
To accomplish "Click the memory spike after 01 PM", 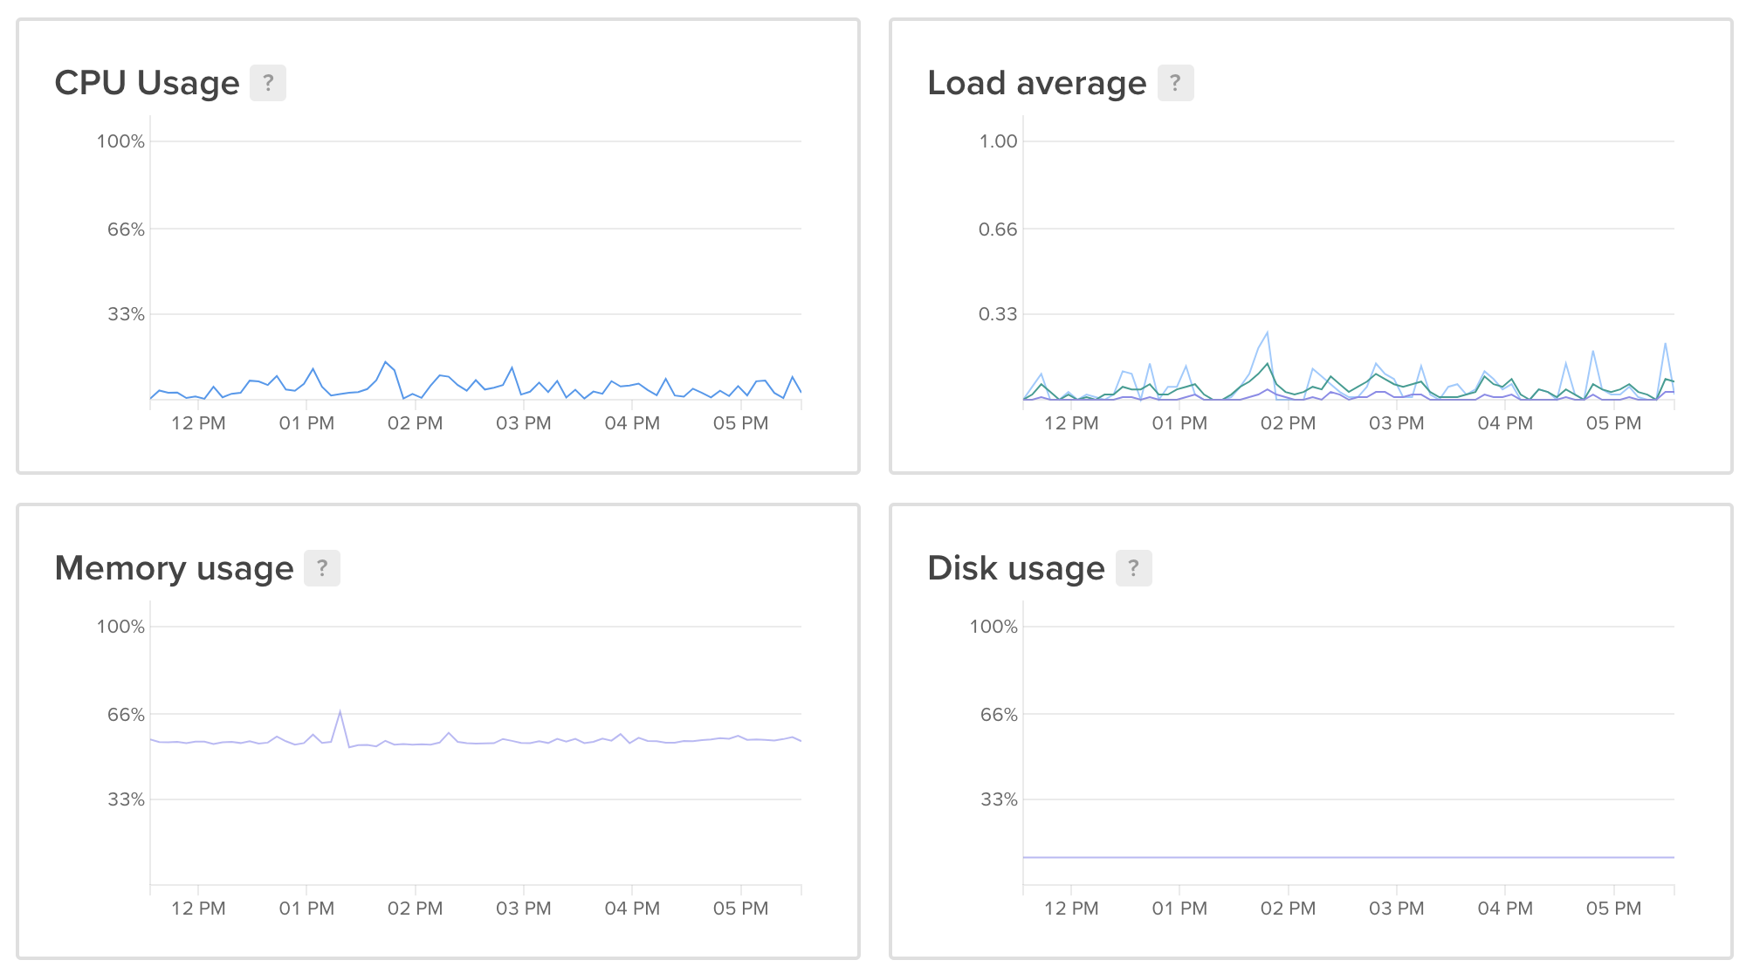I will 340,712.
